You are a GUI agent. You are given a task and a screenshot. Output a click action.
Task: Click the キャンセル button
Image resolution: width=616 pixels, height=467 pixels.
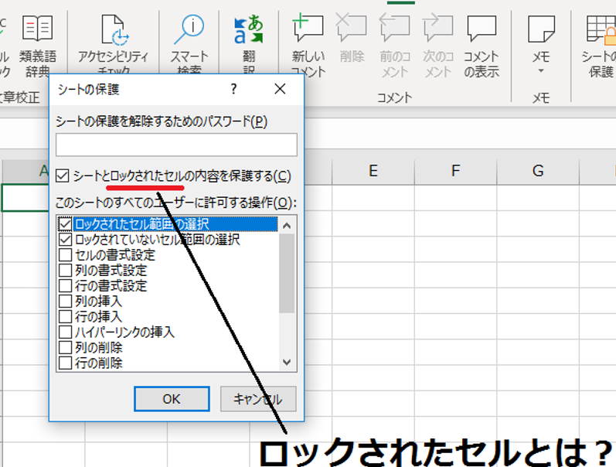[258, 399]
